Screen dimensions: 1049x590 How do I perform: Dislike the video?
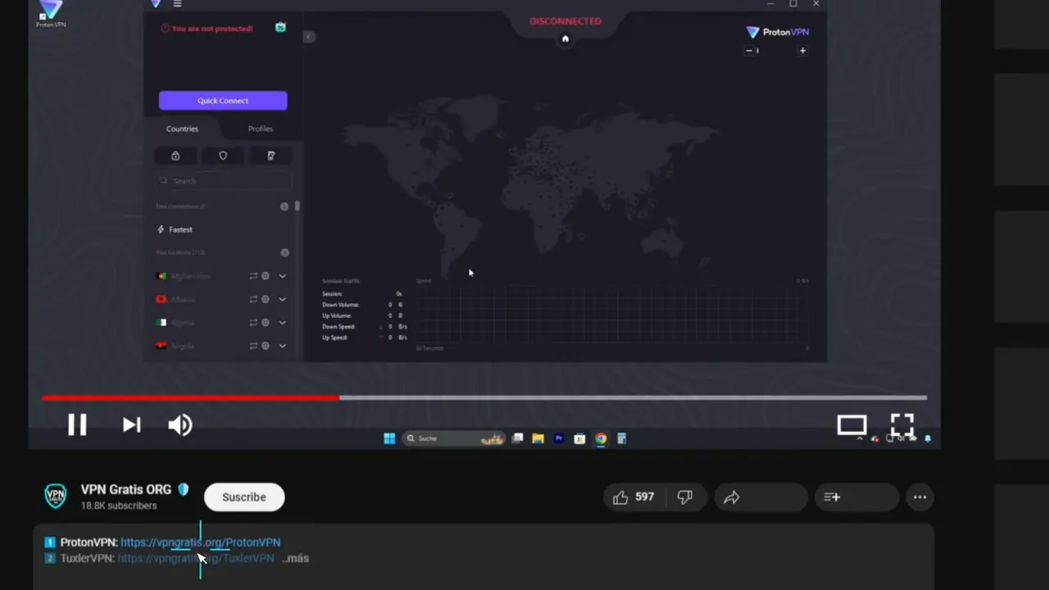coord(685,497)
